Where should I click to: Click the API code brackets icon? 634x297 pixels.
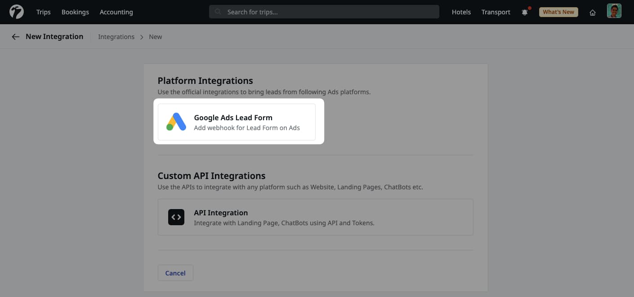tap(176, 217)
